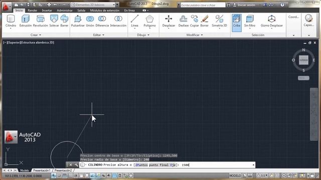
Task: Open the AutoCAD application menu button
Action: coord(7,6)
